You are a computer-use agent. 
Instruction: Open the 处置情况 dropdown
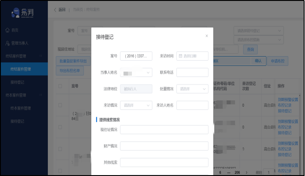(192, 89)
